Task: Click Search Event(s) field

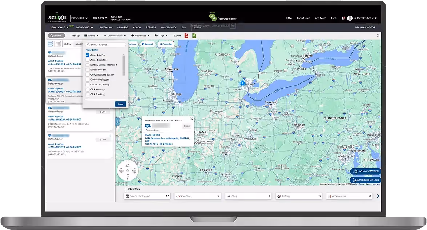Action: pos(106,44)
